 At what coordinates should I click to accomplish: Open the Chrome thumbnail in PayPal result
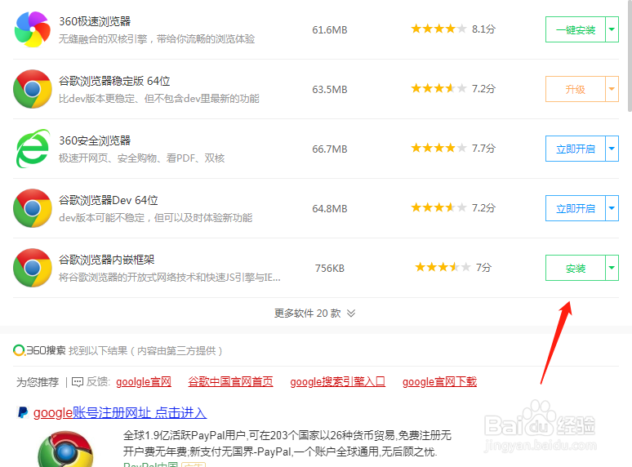point(65,449)
